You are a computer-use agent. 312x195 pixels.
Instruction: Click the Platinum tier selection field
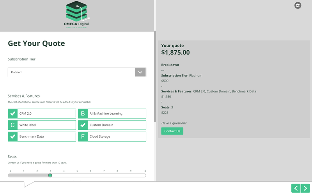71,72
